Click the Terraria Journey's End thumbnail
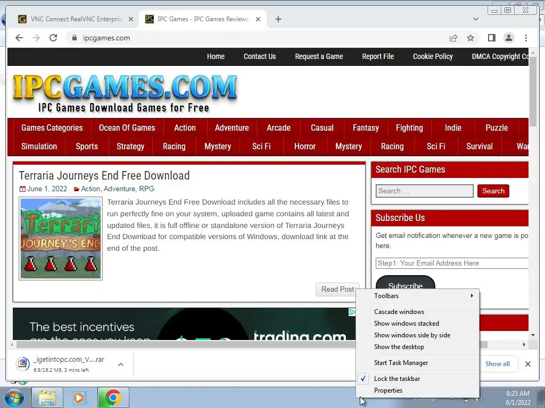 [61, 239]
